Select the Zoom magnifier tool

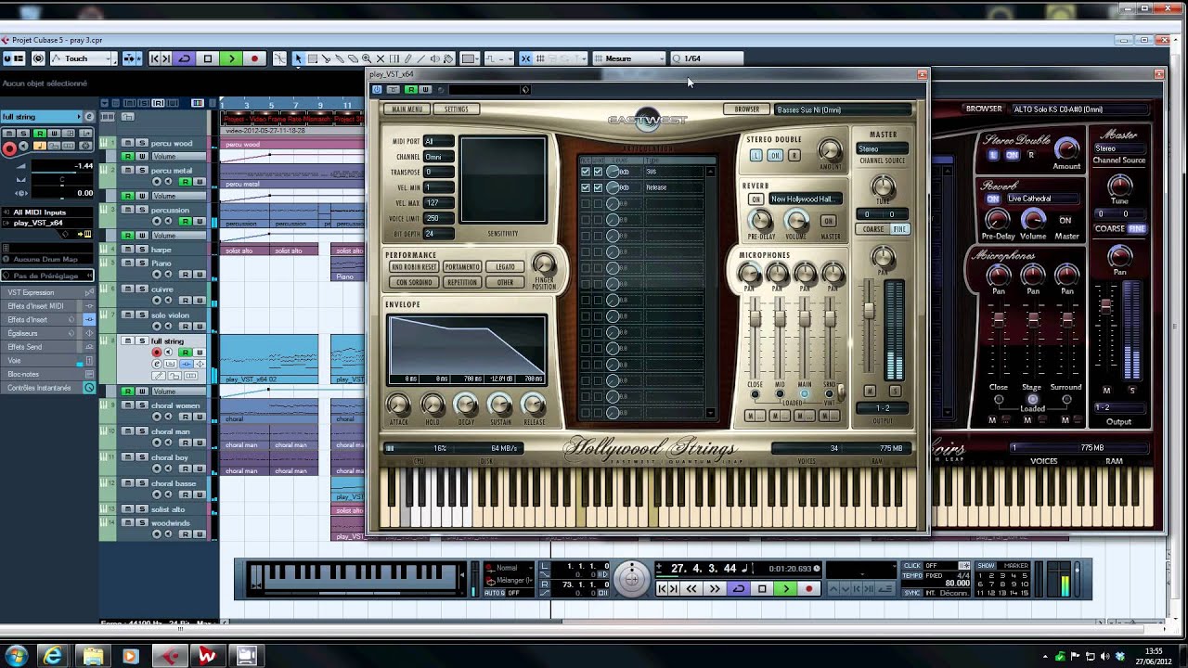[367, 58]
